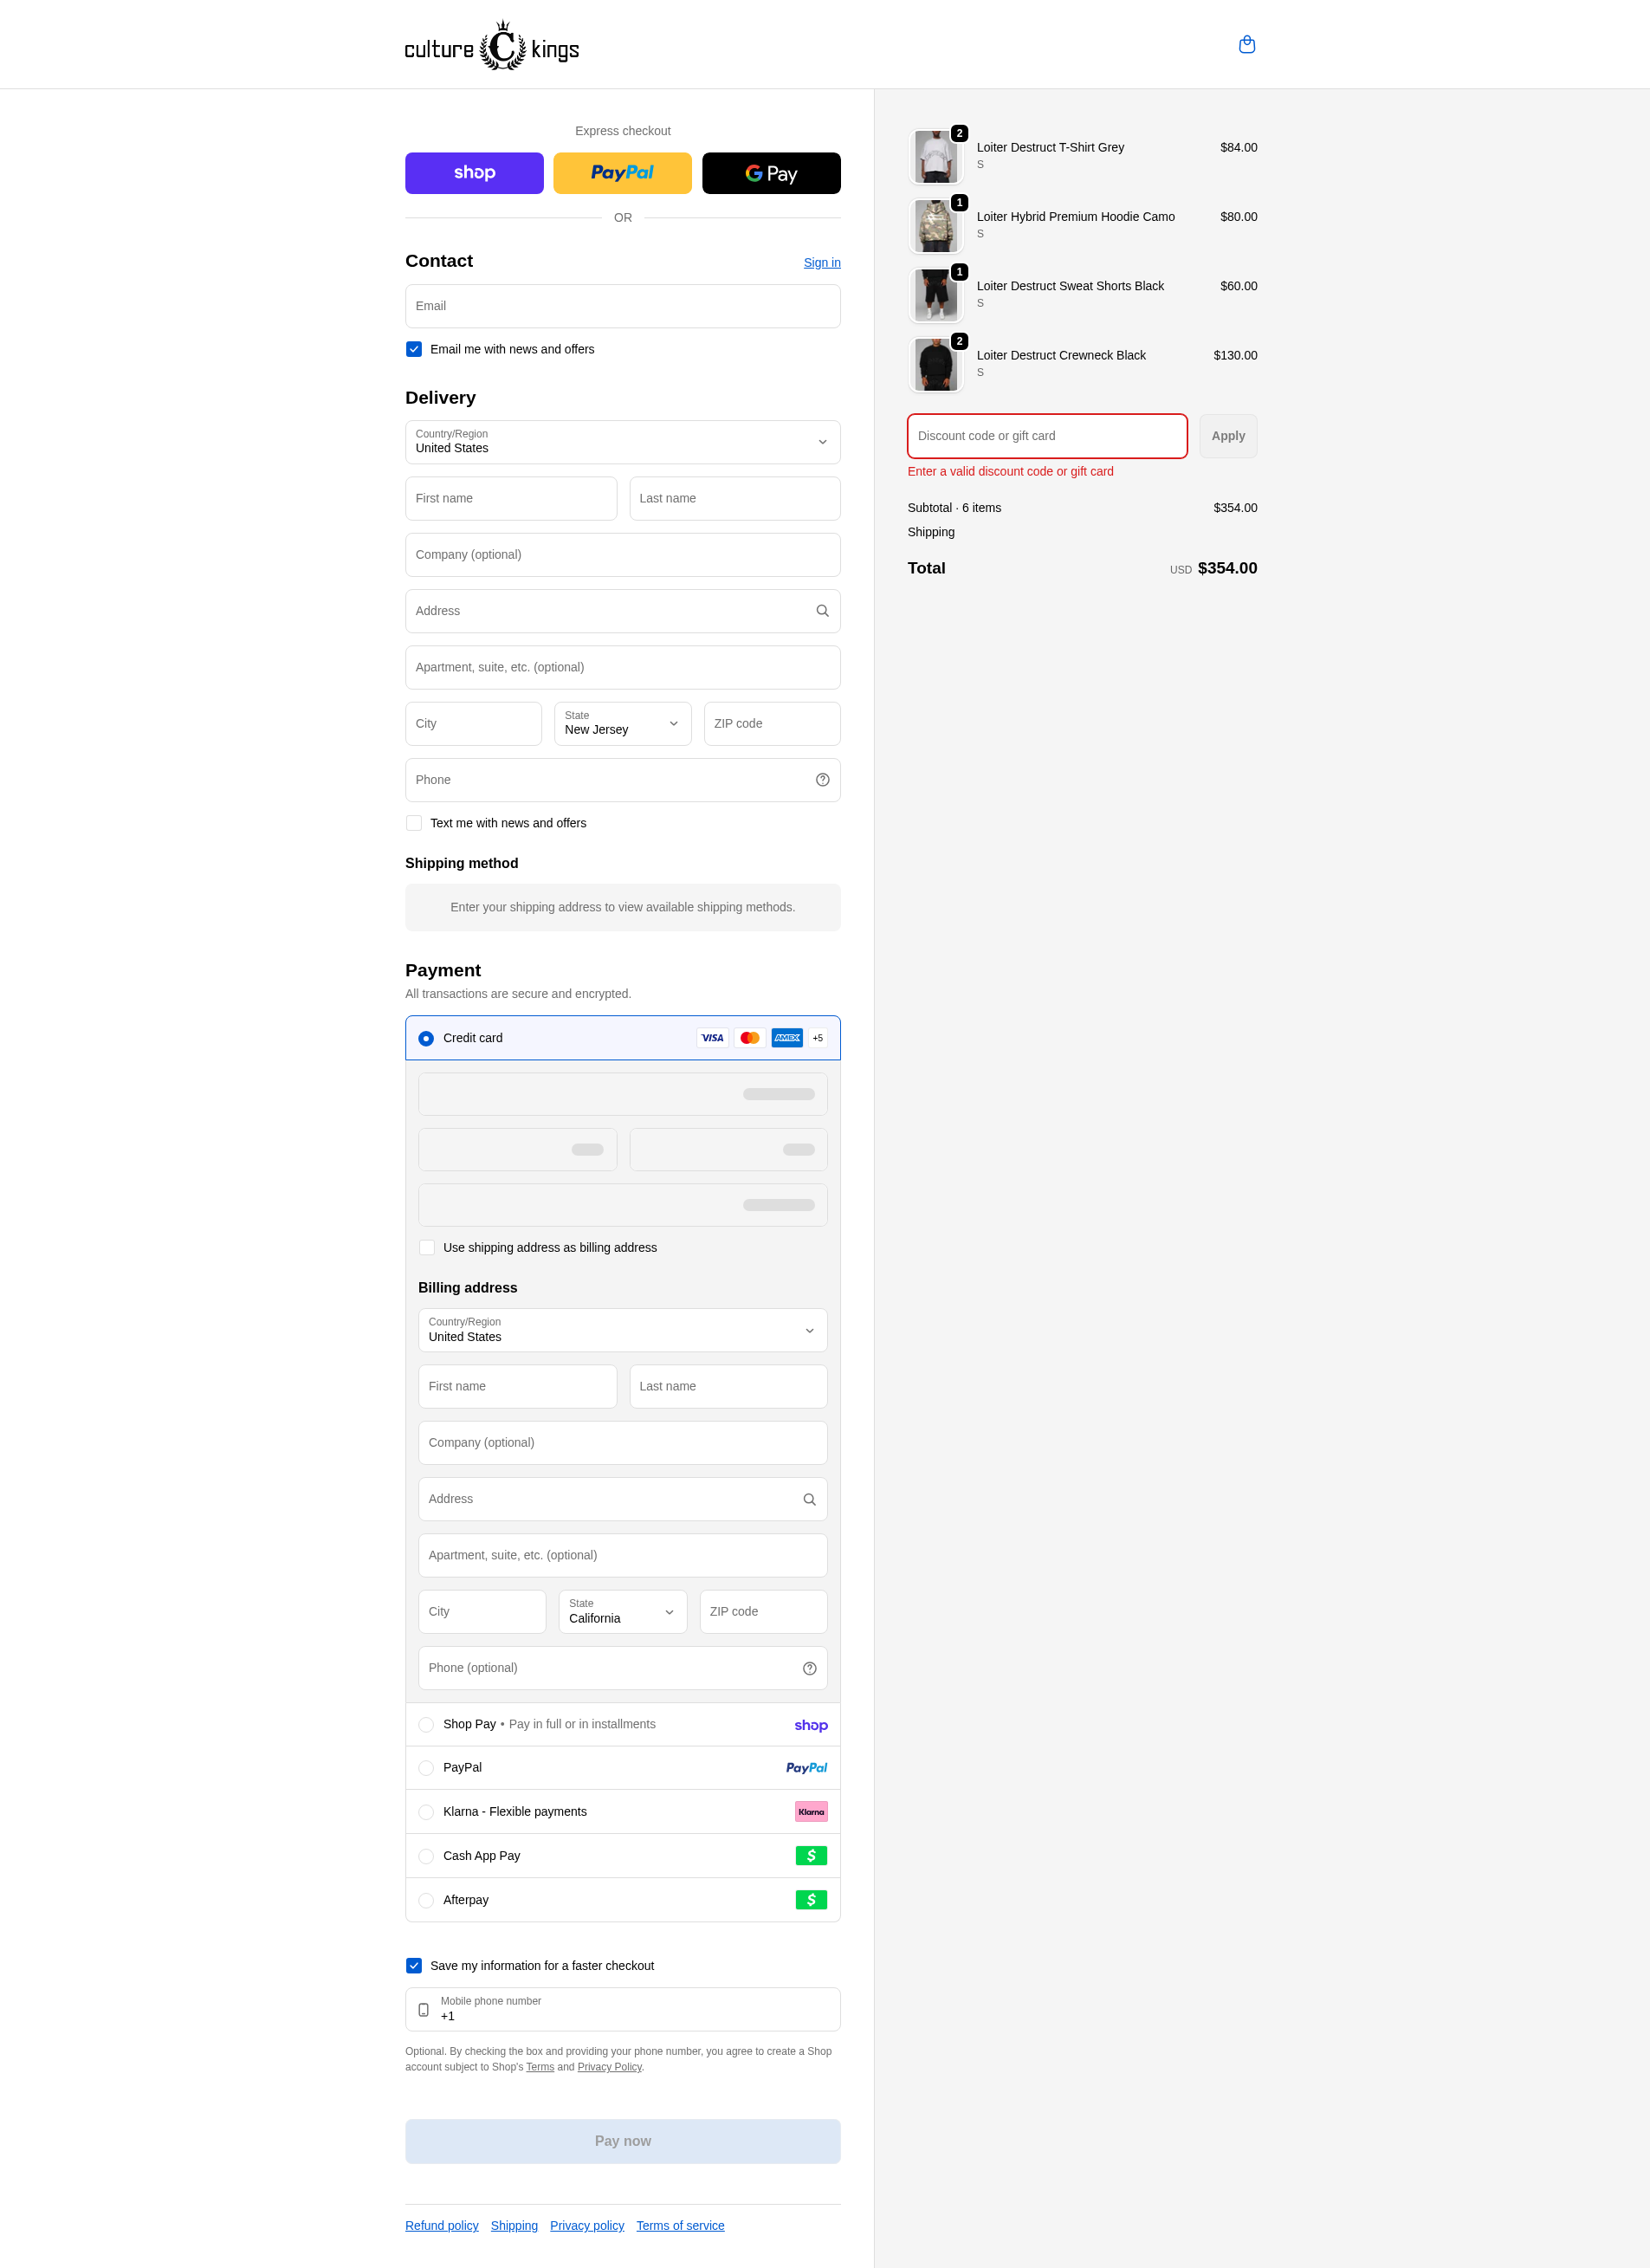Click the Klarna logo icon
This screenshot has height=2268, width=1650.
coord(810,1811)
